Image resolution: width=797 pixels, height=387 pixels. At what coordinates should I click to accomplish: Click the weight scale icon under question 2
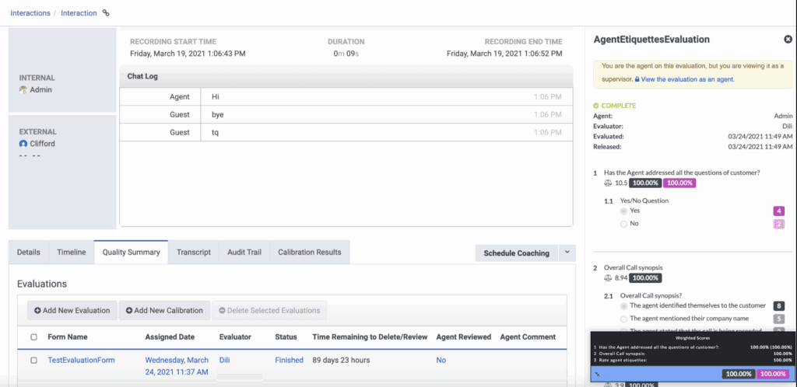[x=608, y=277]
